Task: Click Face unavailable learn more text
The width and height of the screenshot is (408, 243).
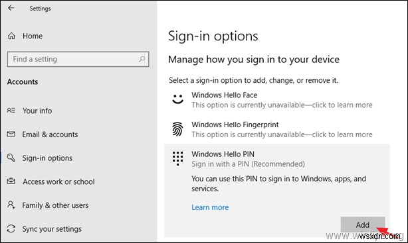Action: tap(282, 105)
